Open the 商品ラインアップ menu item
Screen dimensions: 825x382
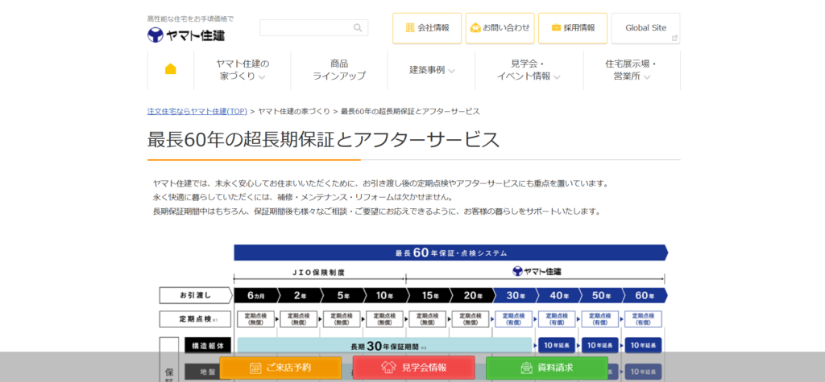[x=339, y=70]
